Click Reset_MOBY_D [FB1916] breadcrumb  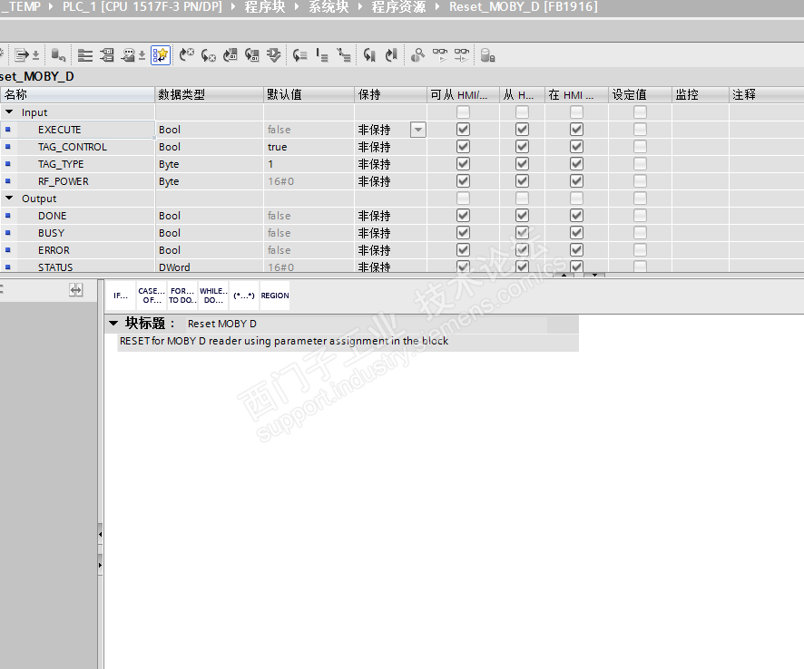(x=524, y=6)
